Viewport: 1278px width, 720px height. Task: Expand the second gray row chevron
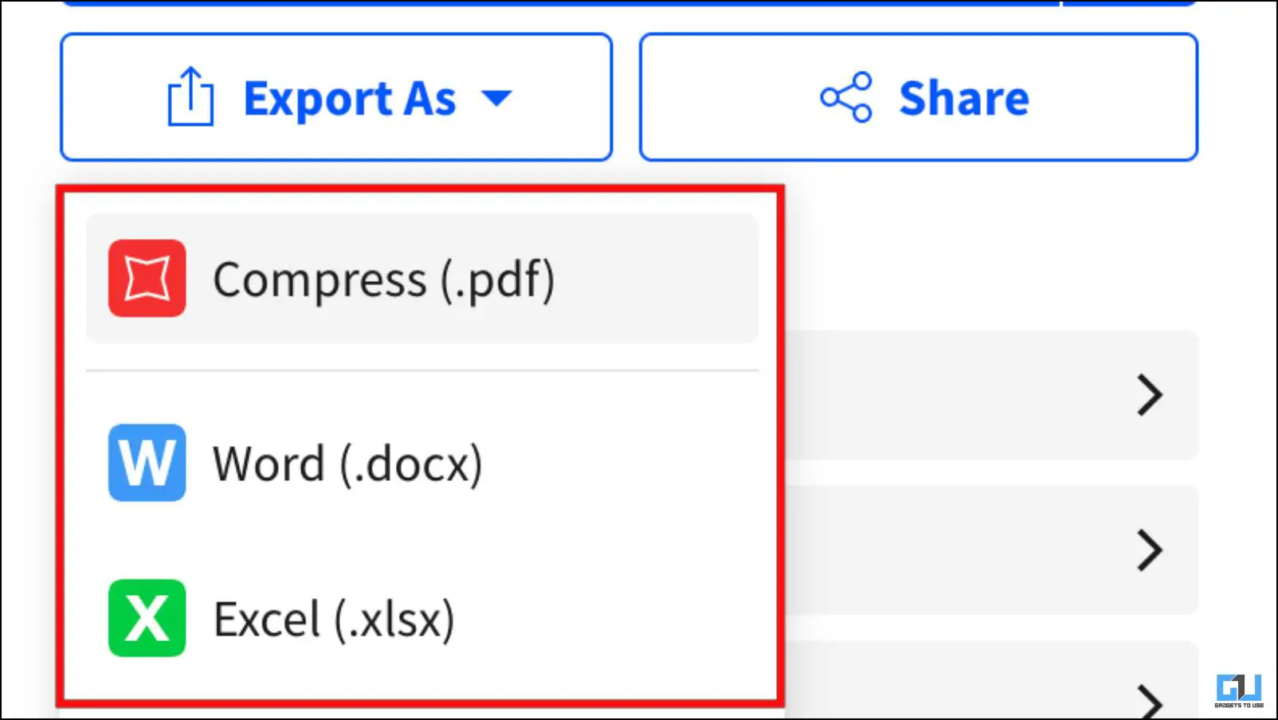[1149, 550]
